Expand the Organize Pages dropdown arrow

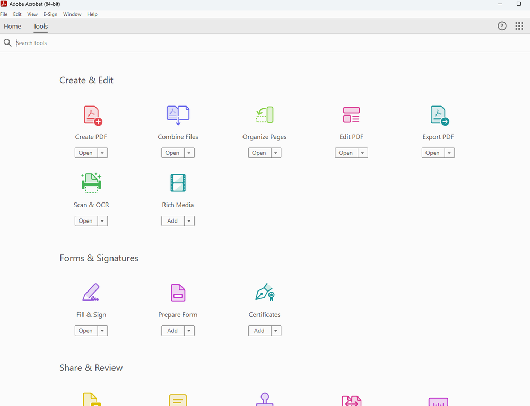tap(276, 153)
